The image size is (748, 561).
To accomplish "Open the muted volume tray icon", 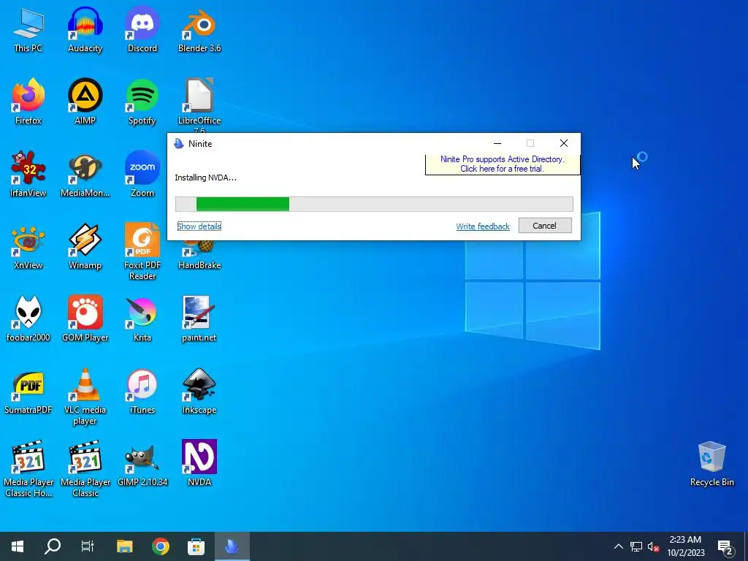I will click(654, 547).
